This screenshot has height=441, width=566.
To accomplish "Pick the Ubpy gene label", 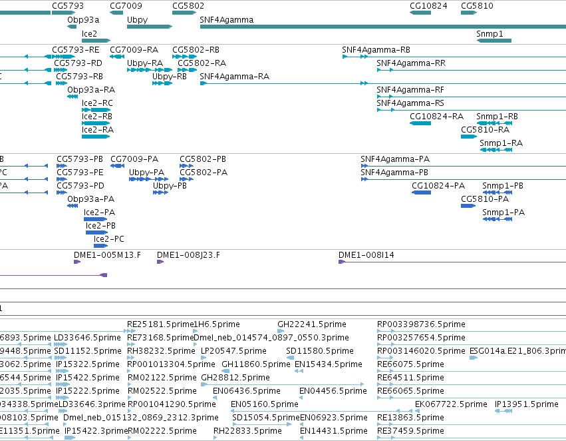I will 138,20.
